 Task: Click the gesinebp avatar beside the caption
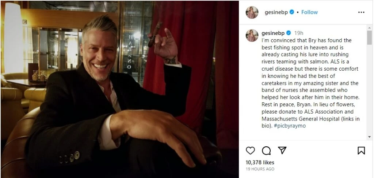tap(252, 35)
